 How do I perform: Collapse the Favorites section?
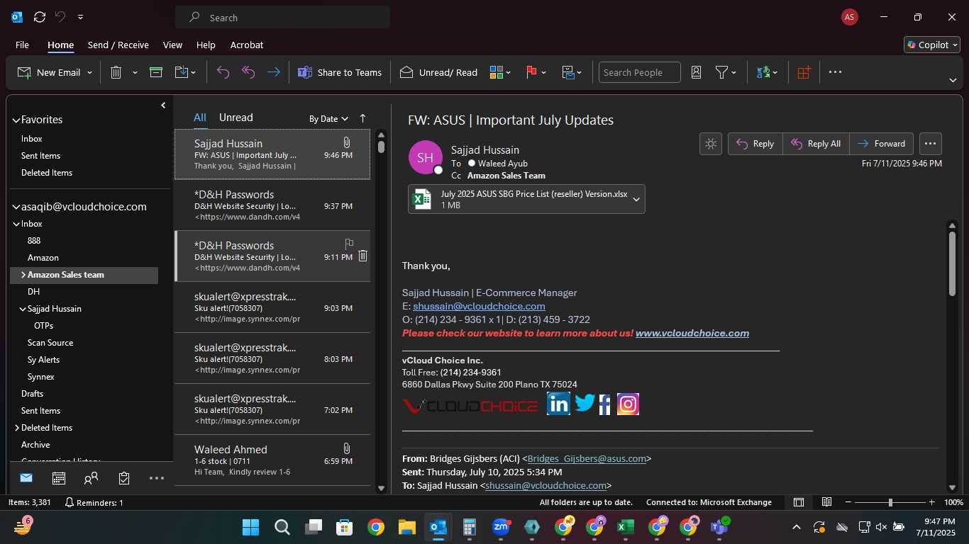(x=16, y=120)
